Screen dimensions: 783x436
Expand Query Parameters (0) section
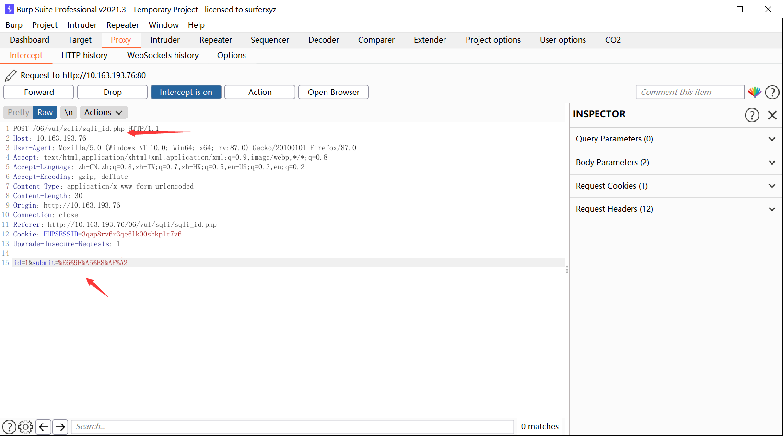[676, 139]
